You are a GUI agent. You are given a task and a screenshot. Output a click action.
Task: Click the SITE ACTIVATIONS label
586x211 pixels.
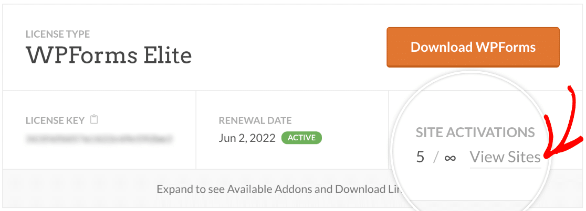(x=475, y=132)
